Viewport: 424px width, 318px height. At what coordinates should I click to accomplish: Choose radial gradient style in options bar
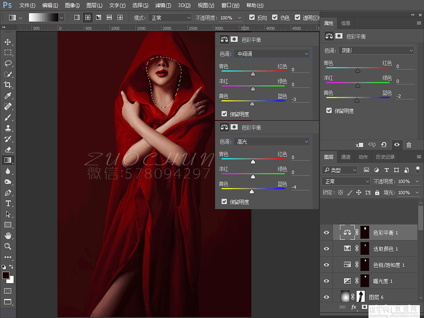point(88,17)
